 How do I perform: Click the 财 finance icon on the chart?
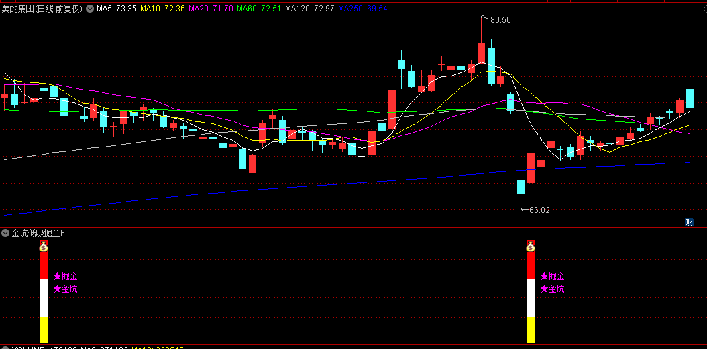pyautogui.click(x=689, y=222)
